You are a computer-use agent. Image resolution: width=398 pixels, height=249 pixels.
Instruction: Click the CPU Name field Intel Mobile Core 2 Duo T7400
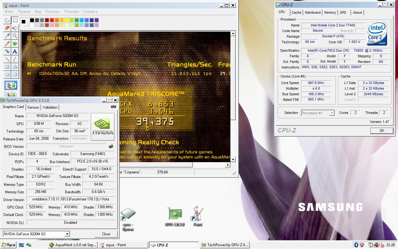333,25
